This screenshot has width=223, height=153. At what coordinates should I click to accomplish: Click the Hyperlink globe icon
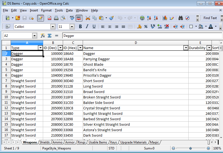(142, 18)
